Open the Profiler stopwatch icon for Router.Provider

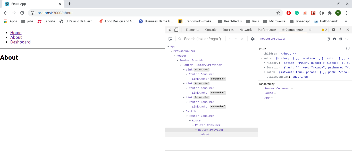click(328, 39)
